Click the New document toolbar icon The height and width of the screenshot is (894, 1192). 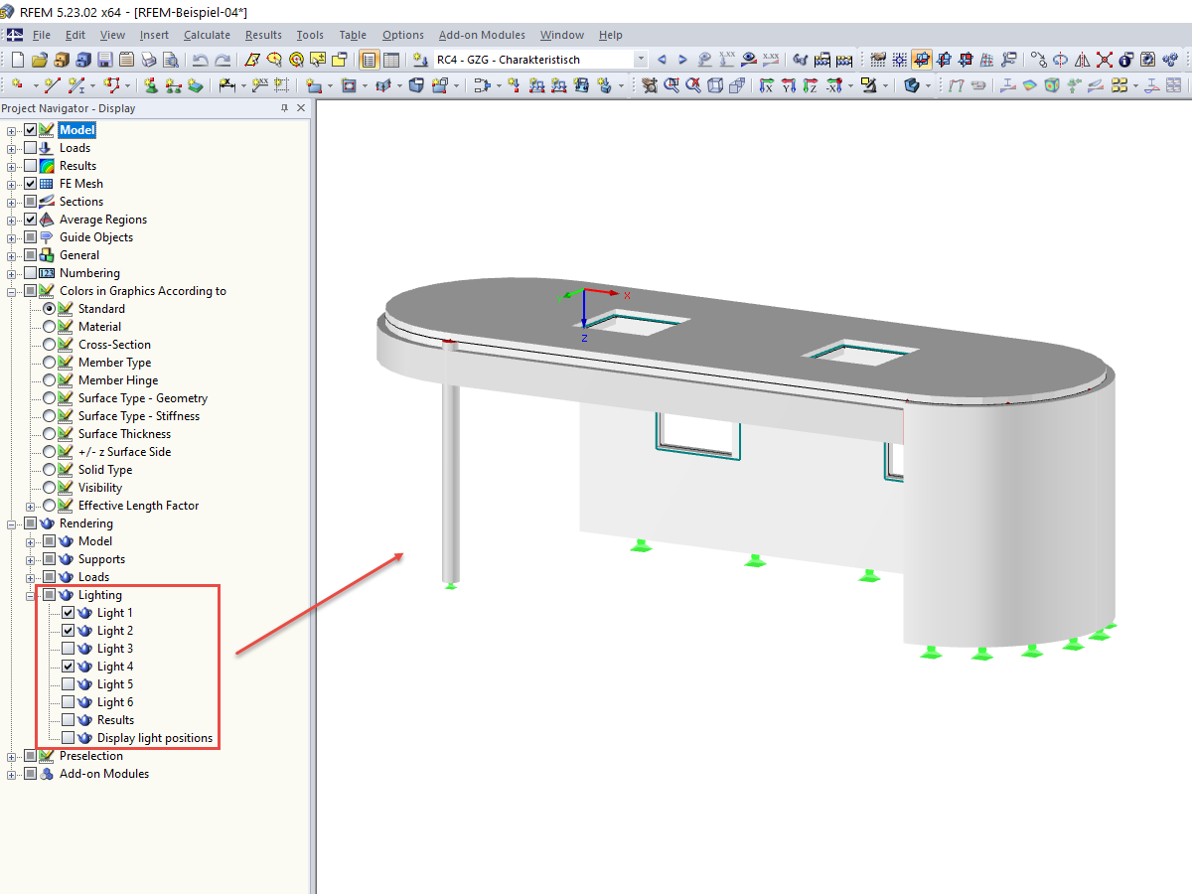[x=17, y=60]
